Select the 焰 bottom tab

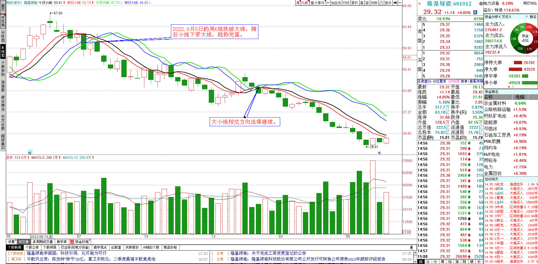(450, 261)
